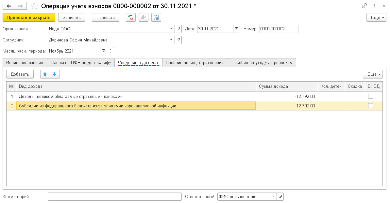Click the amount 12 792,00 cell
Image resolution: width=390 pixels, height=203 pixels.
pyautogui.click(x=287, y=106)
